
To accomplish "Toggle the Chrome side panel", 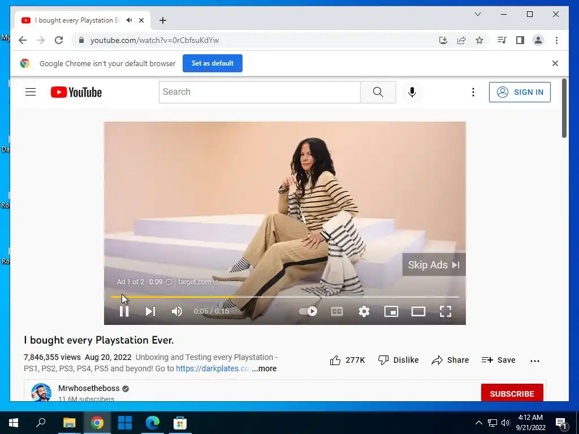I will pos(520,40).
